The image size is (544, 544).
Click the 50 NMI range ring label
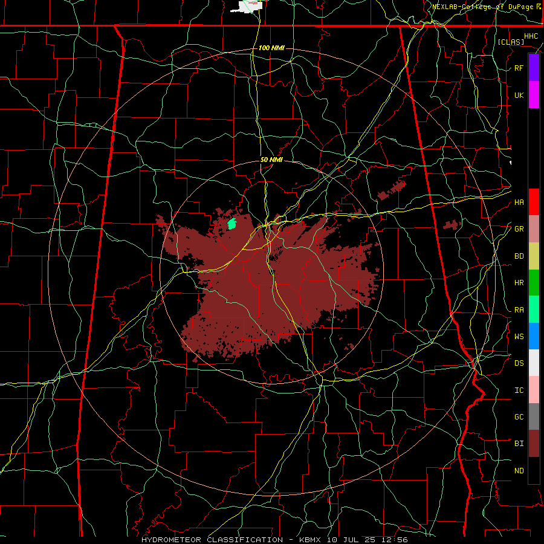click(271, 160)
